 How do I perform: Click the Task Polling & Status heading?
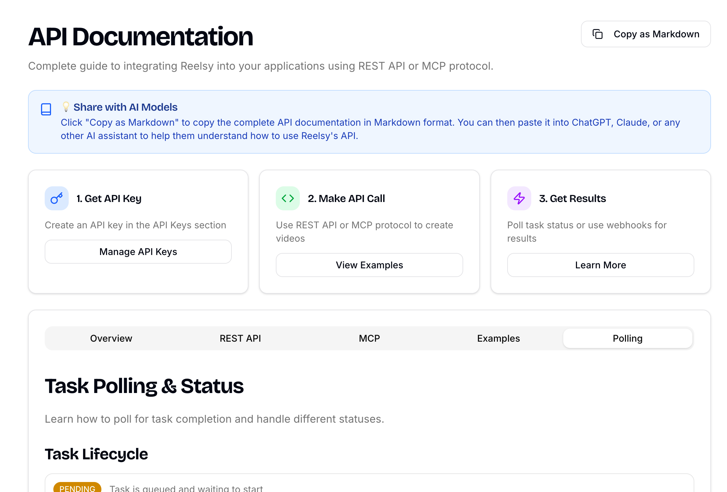144,386
